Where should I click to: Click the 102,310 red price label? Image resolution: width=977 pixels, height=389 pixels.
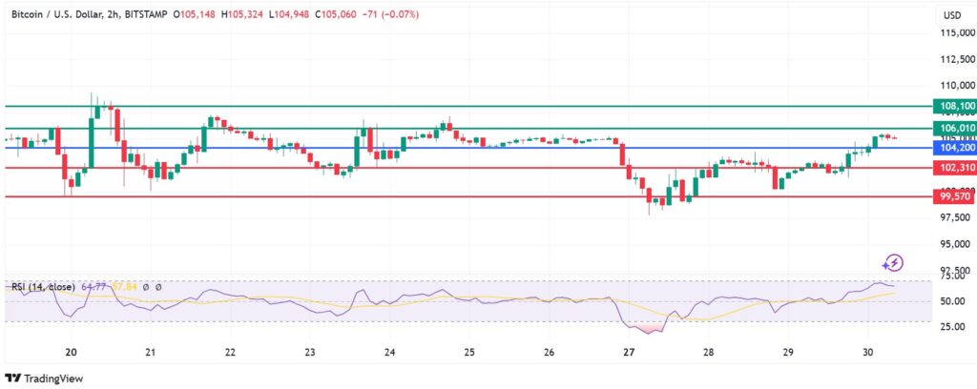pos(956,168)
